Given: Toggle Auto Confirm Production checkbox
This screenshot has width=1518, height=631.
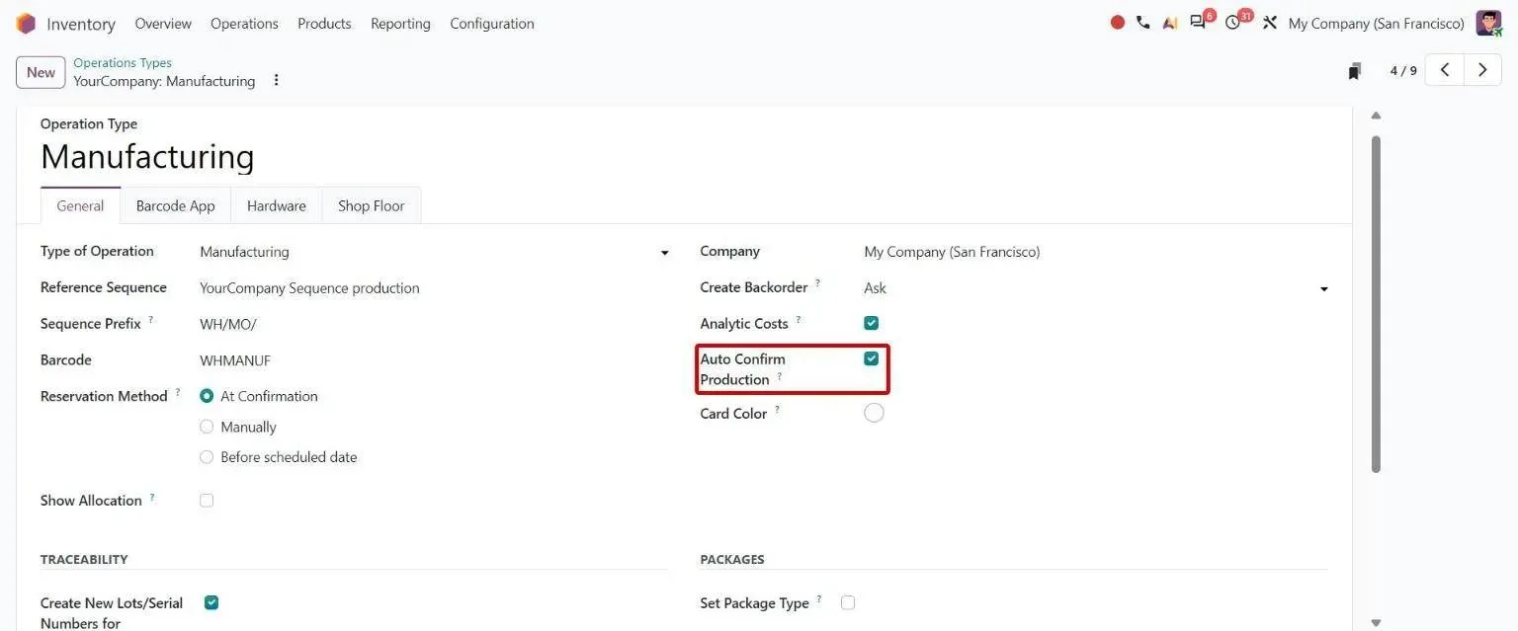Looking at the screenshot, I should point(871,358).
